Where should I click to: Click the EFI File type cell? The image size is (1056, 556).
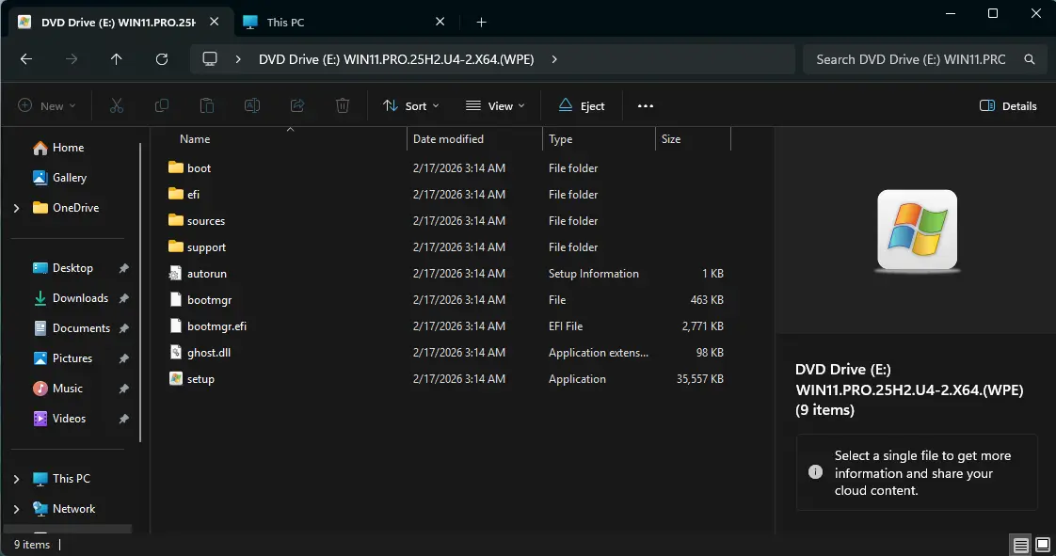565,326
